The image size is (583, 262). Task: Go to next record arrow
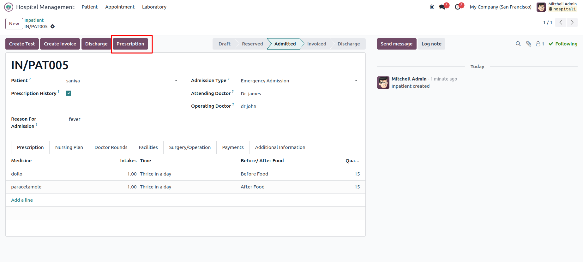[x=572, y=22]
